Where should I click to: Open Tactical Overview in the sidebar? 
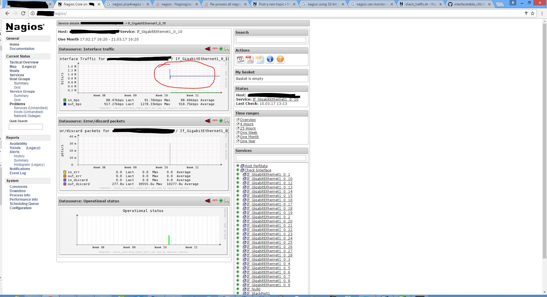pyautogui.click(x=24, y=62)
